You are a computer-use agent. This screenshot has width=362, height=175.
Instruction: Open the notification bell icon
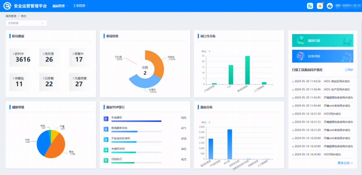(320, 6)
